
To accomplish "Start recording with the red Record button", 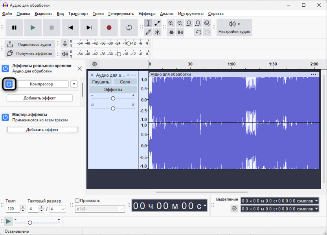I will click(x=109, y=28).
